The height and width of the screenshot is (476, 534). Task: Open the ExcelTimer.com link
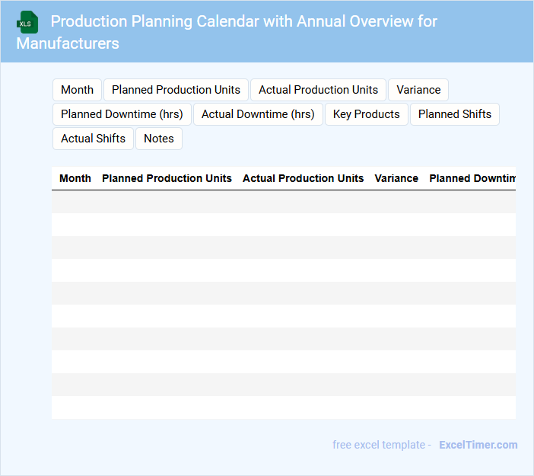[x=478, y=445]
